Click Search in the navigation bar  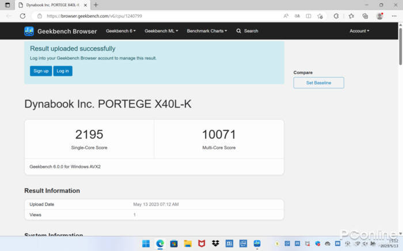[248, 31]
